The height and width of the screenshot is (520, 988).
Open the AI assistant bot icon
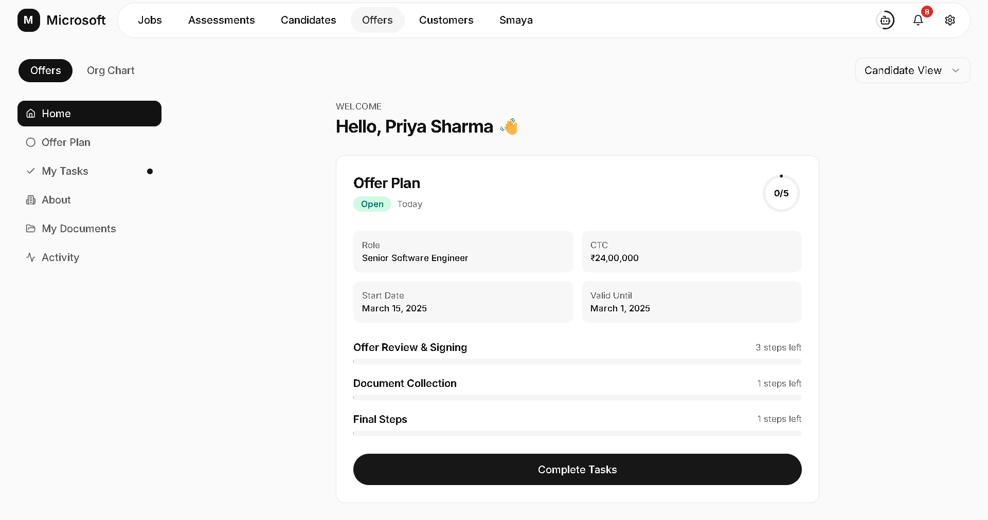click(885, 20)
